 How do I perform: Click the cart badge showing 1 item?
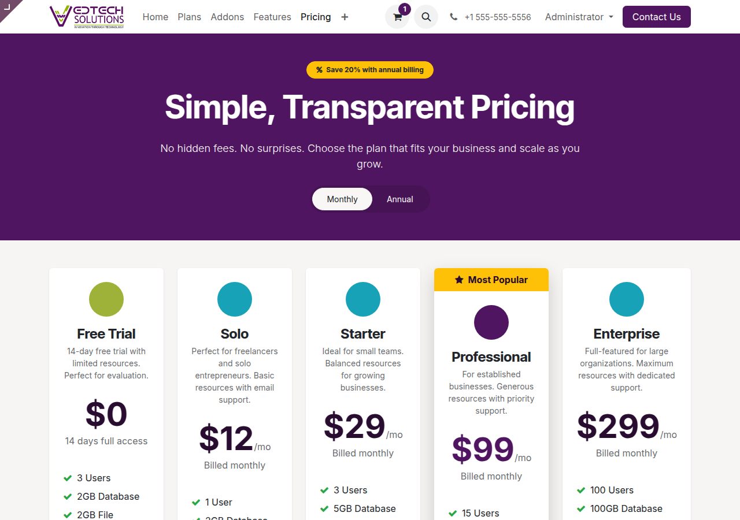coord(405,9)
